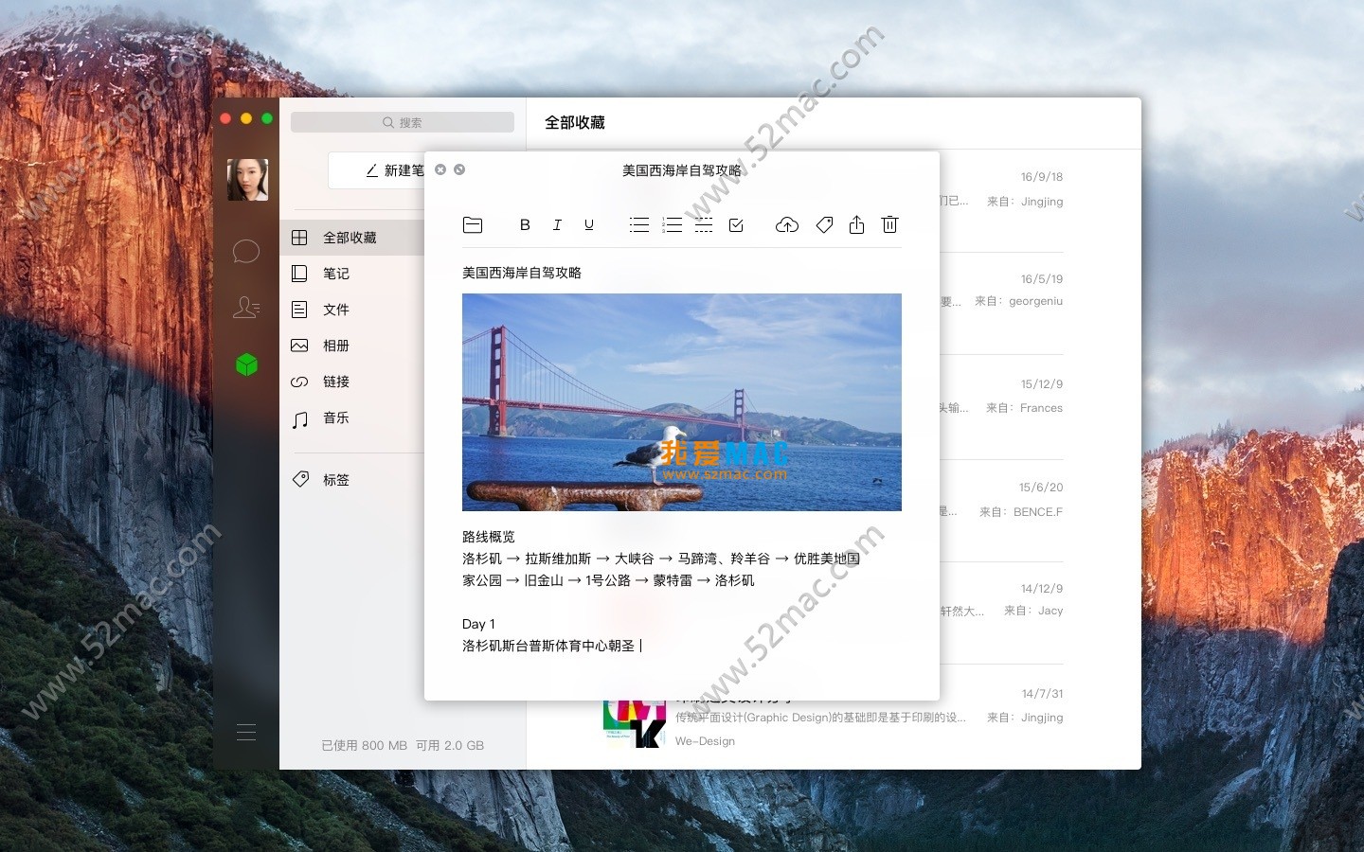Click the search field at the top
This screenshot has height=852, width=1364.
(x=402, y=121)
